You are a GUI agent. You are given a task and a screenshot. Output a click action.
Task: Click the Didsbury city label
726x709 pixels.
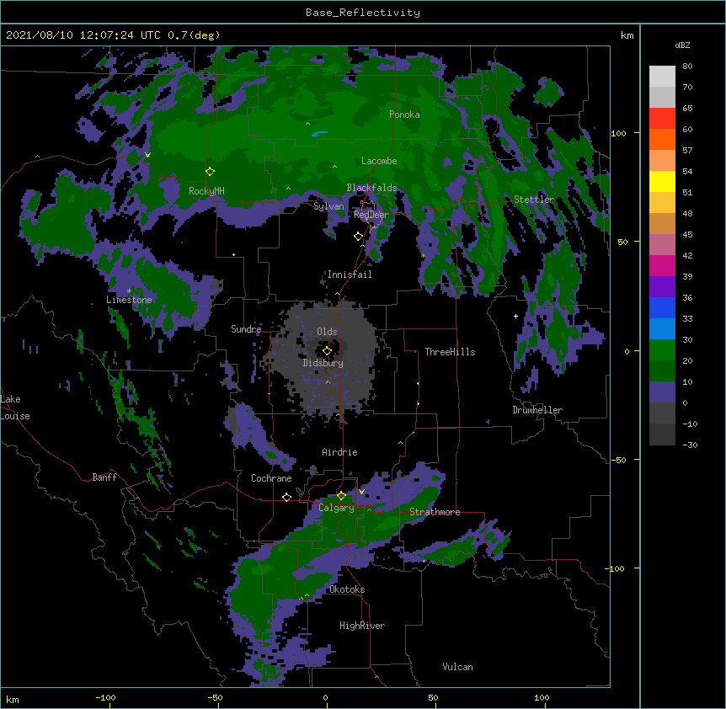(x=323, y=363)
